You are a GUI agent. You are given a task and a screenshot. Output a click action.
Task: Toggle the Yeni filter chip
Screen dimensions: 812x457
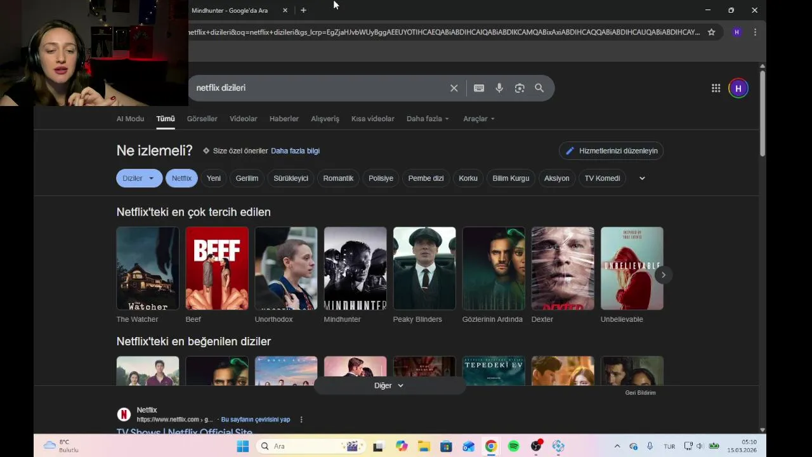click(214, 178)
